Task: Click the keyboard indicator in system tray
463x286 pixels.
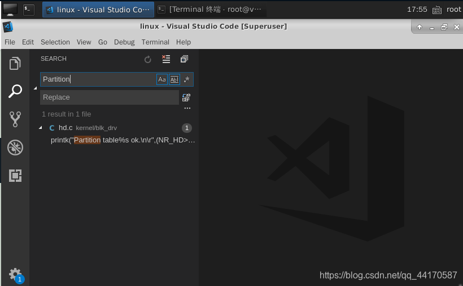Action: tap(436, 10)
